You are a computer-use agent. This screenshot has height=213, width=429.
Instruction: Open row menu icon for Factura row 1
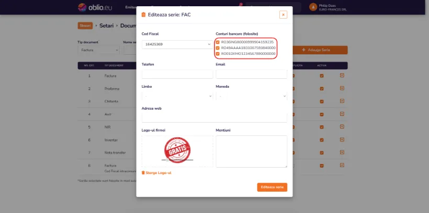click(342, 75)
